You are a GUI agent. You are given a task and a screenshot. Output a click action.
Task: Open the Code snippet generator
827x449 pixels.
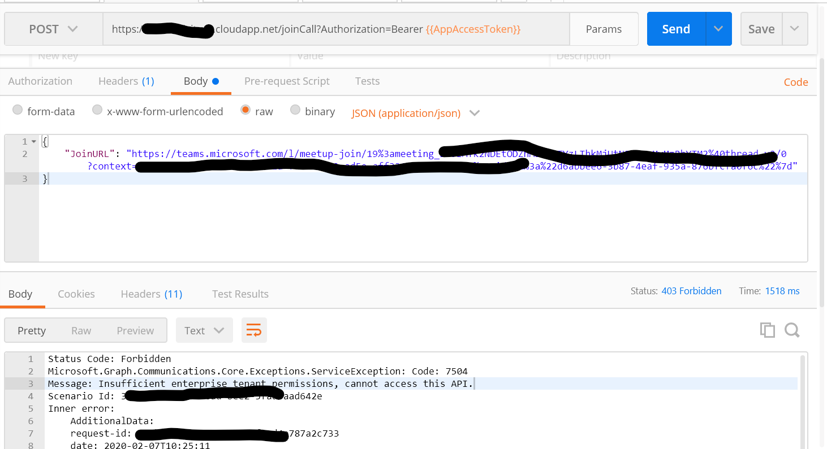click(795, 82)
